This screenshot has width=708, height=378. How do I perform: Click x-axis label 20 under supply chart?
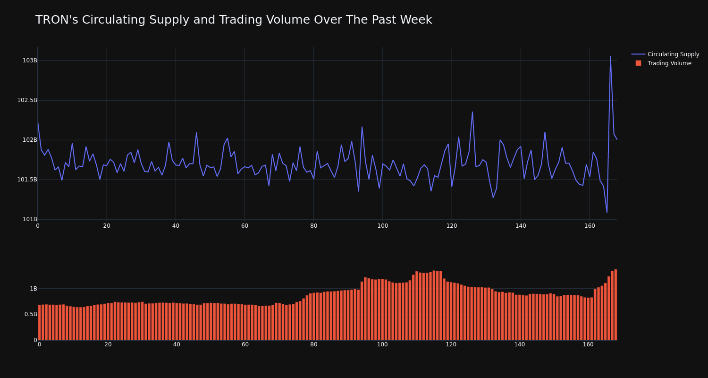pyautogui.click(x=107, y=226)
